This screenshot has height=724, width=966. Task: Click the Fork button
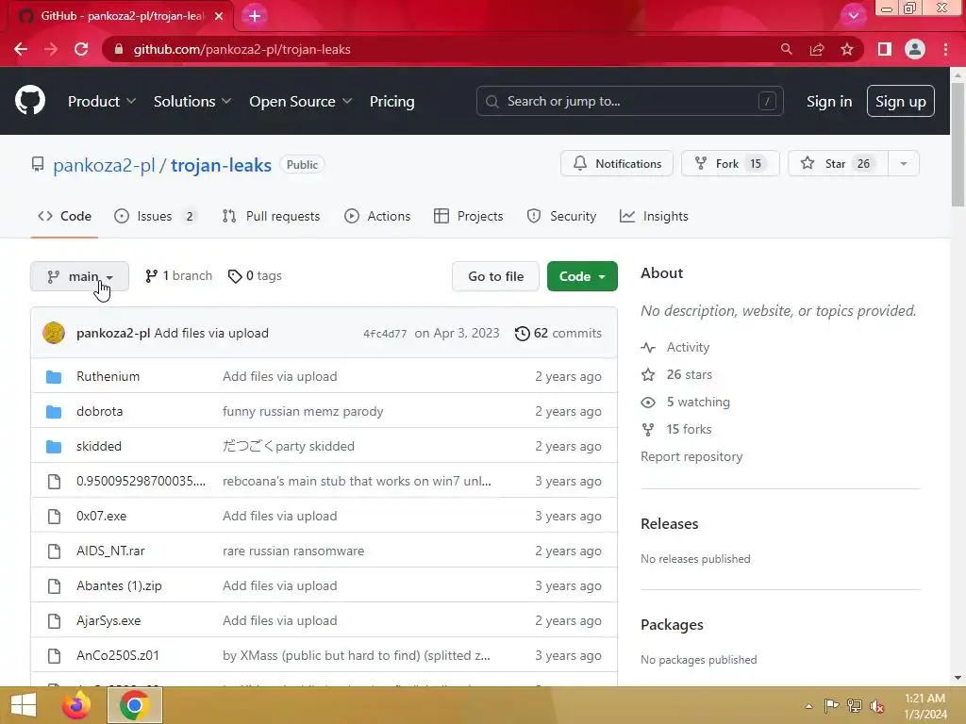730,164
